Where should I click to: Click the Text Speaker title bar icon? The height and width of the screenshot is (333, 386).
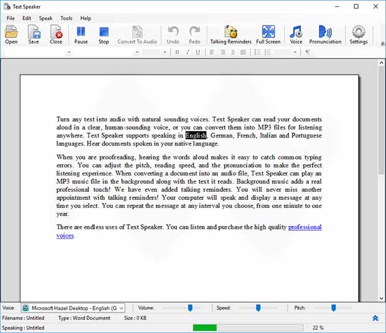pyautogui.click(x=7, y=7)
